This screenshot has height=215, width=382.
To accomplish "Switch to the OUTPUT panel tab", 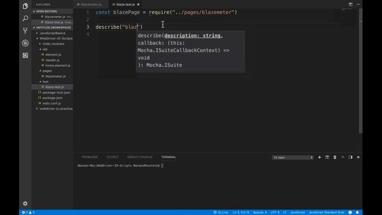I will [x=113, y=157].
